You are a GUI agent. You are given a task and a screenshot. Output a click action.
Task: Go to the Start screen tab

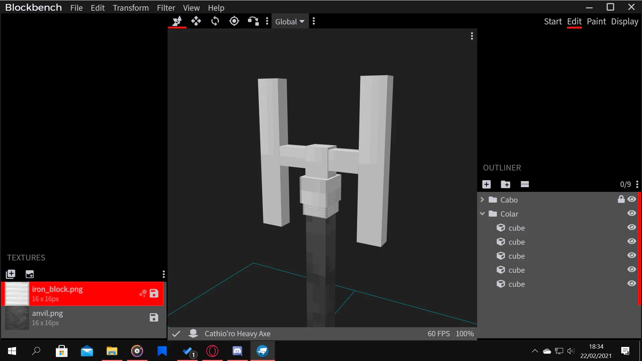click(x=553, y=21)
